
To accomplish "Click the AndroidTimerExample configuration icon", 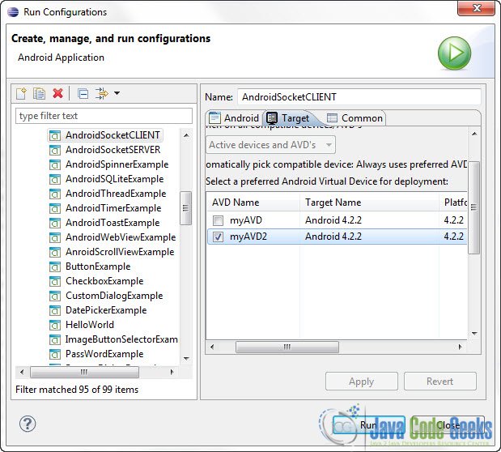I will click(55, 208).
